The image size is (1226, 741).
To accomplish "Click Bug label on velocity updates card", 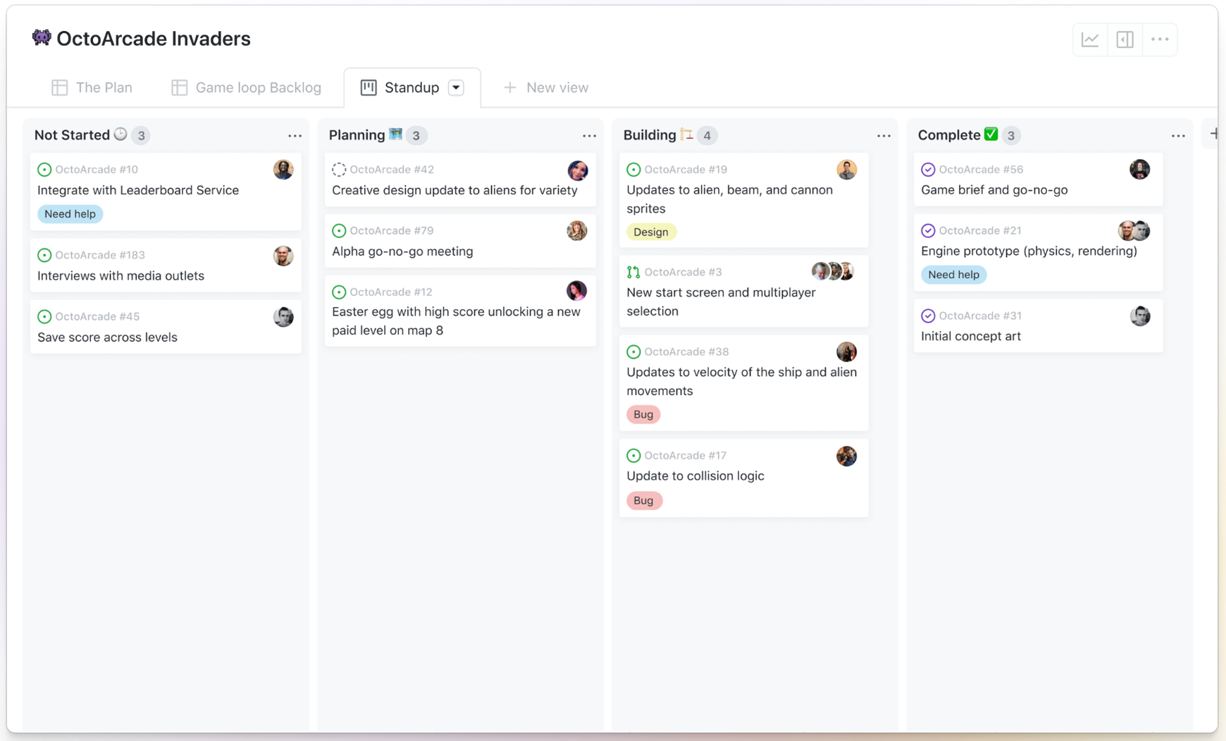I will point(643,415).
